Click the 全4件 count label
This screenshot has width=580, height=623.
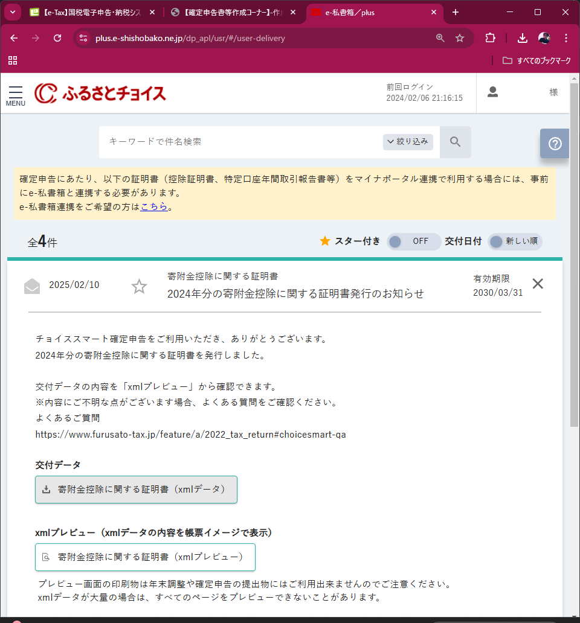42,241
